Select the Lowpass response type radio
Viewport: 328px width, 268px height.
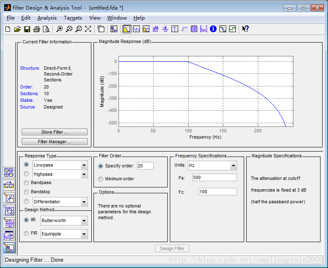[x=26, y=164]
